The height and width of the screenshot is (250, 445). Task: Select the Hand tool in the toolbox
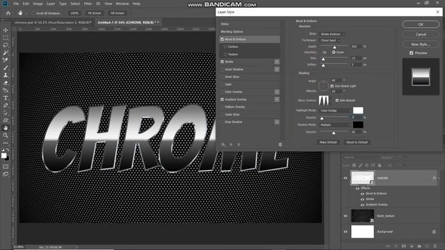[6, 128]
